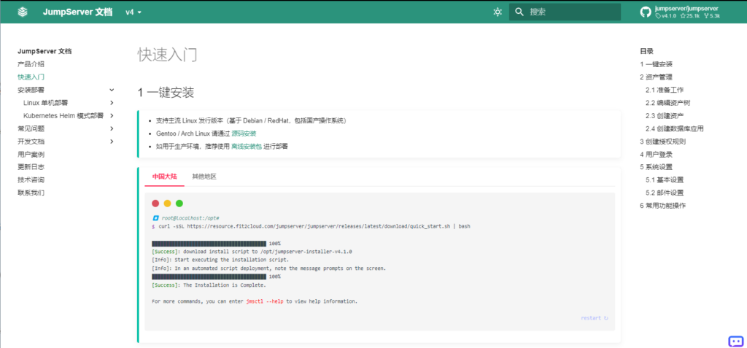Click the search magnifier icon
The width and height of the screenshot is (747, 348).
(x=519, y=12)
